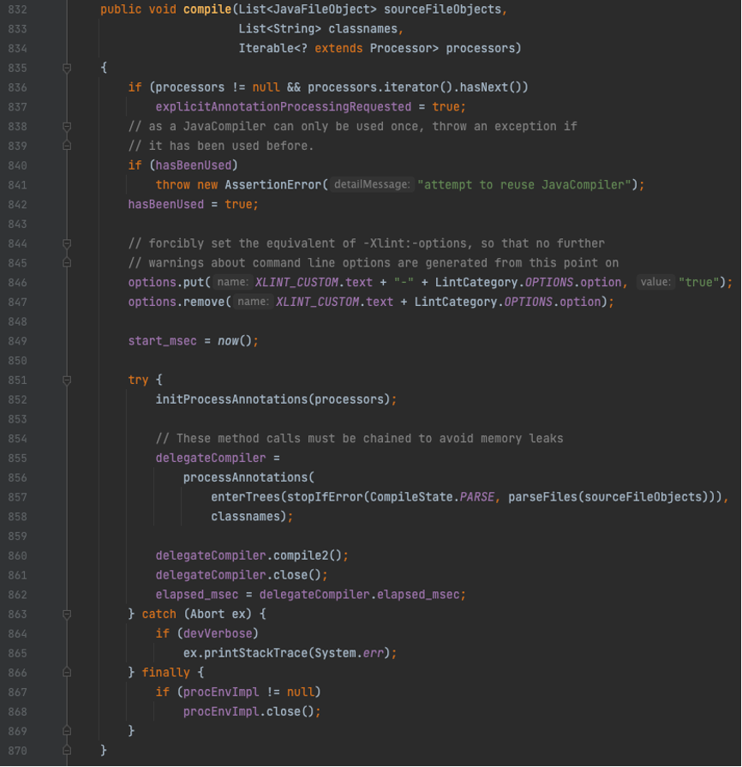742x767 pixels.
Task: Click 'PARSE' constant on line 857
Action: pyautogui.click(x=477, y=497)
